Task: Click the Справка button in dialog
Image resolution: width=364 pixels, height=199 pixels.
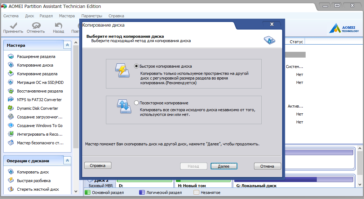Action: pos(98,166)
